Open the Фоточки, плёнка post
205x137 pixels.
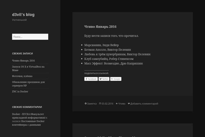point(24,77)
